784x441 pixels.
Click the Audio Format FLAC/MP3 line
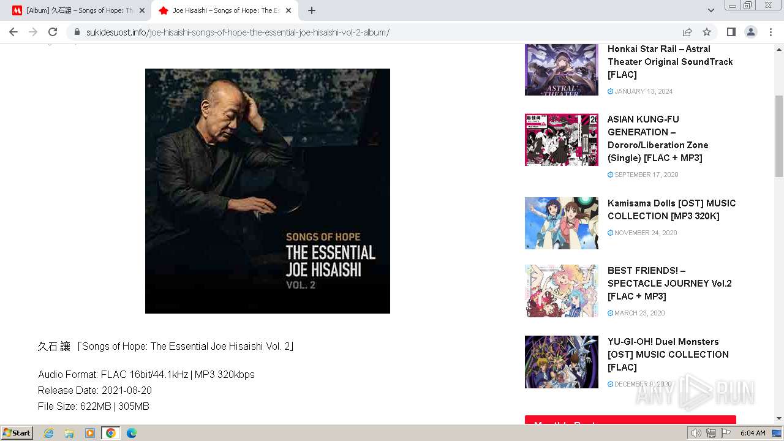146,374
